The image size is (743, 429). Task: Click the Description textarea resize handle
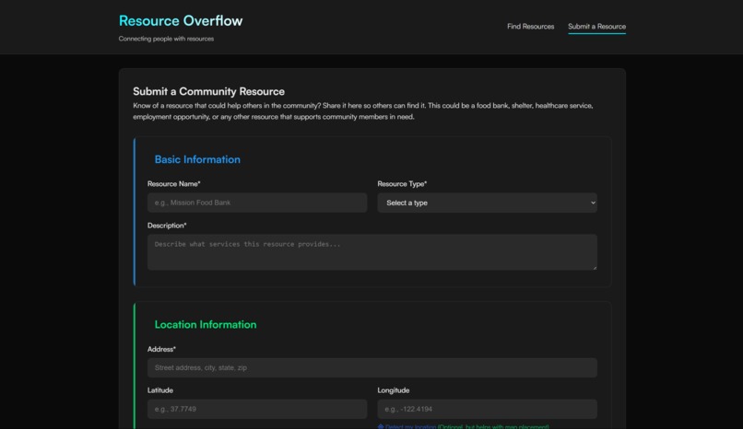click(x=595, y=267)
